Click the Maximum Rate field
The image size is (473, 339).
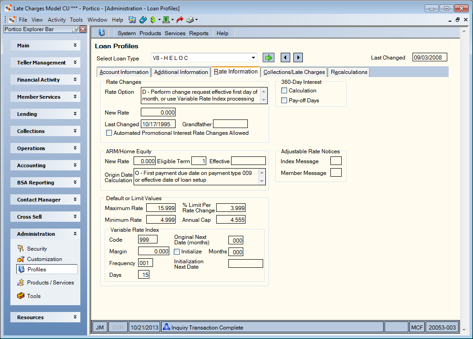(x=161, y=208)
